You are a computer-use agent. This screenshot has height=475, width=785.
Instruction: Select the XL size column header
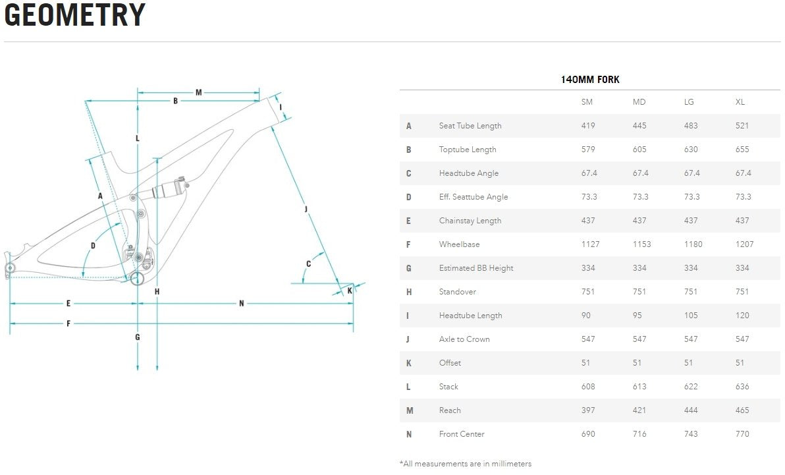[740, 102]
